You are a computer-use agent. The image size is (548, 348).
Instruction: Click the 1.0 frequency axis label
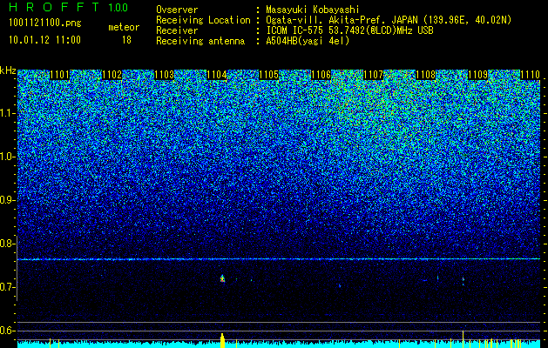[x=7, y=157]
